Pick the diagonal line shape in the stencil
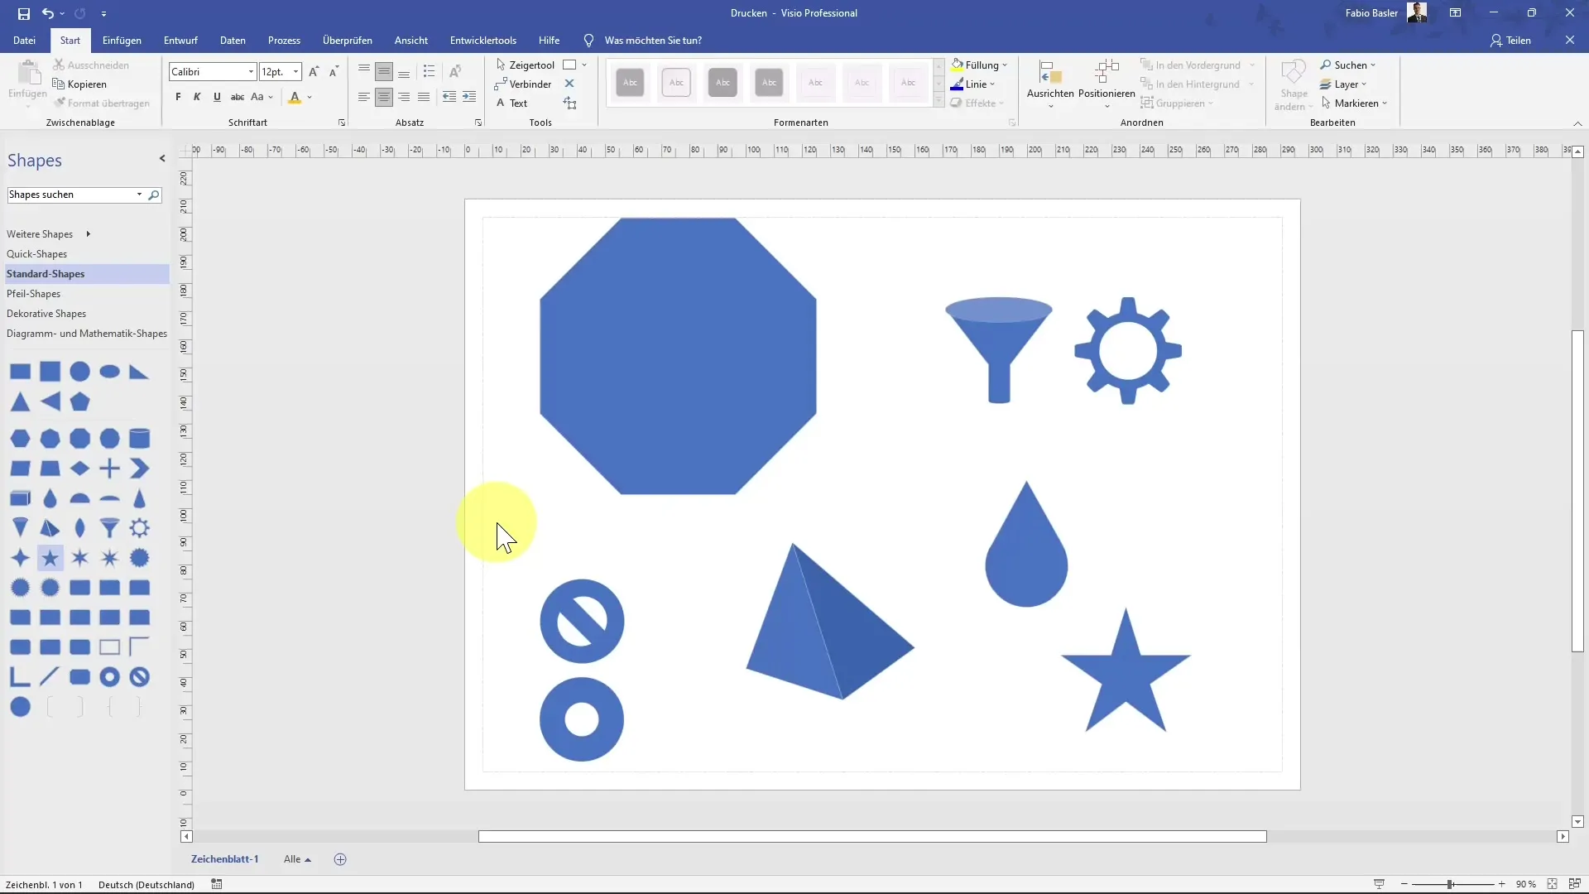 (x=50, y=677)
